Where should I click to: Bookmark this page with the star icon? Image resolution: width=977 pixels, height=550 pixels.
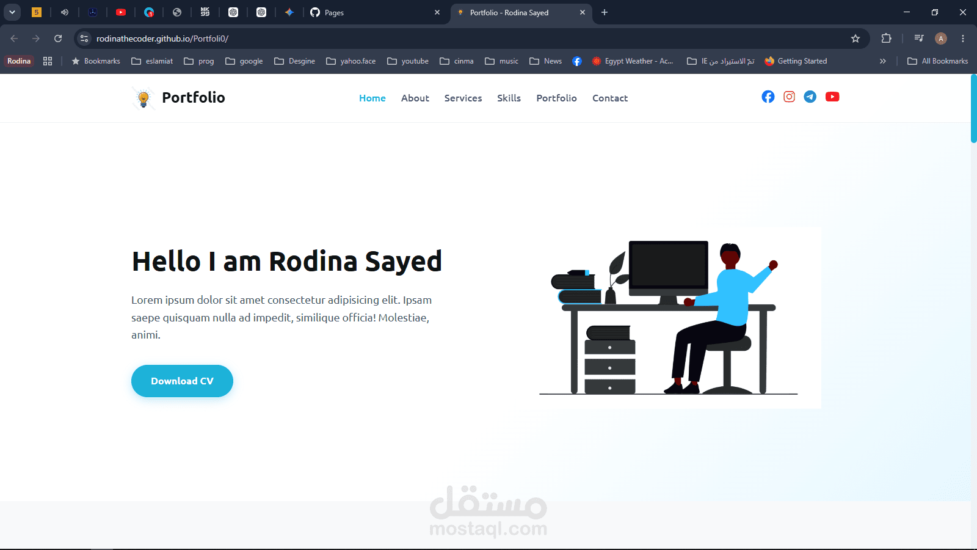point(855,38)
